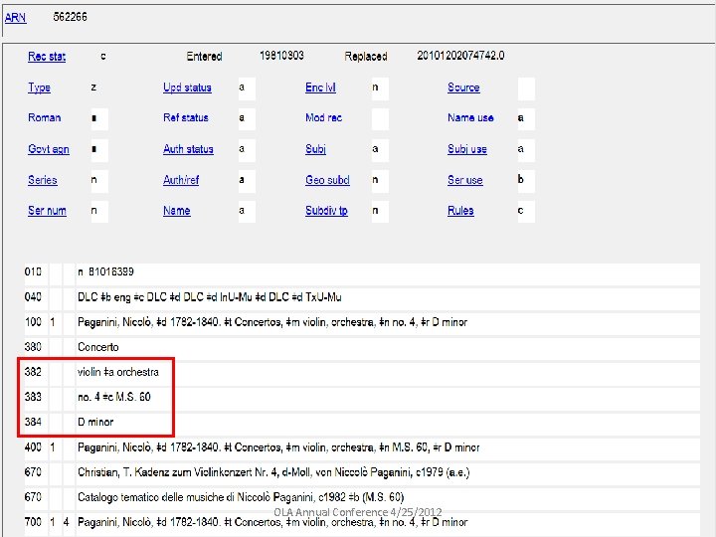Image resolution: width=716 pixels, height=537 pixels.
Task: Open the Series link
Action: point(43,180)
